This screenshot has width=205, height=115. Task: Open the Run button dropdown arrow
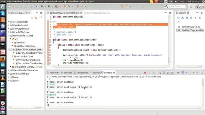(x=53, y=6)
